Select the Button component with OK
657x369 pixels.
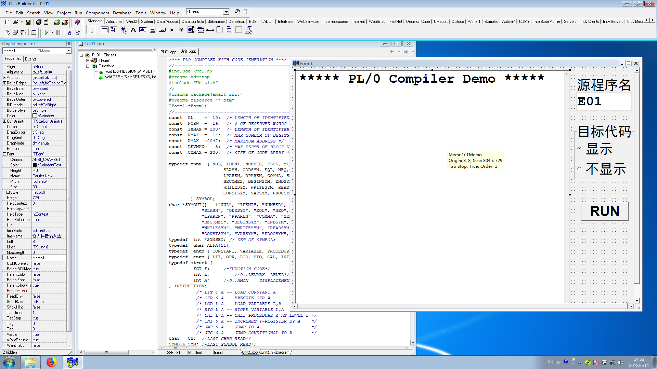[162, 30]
